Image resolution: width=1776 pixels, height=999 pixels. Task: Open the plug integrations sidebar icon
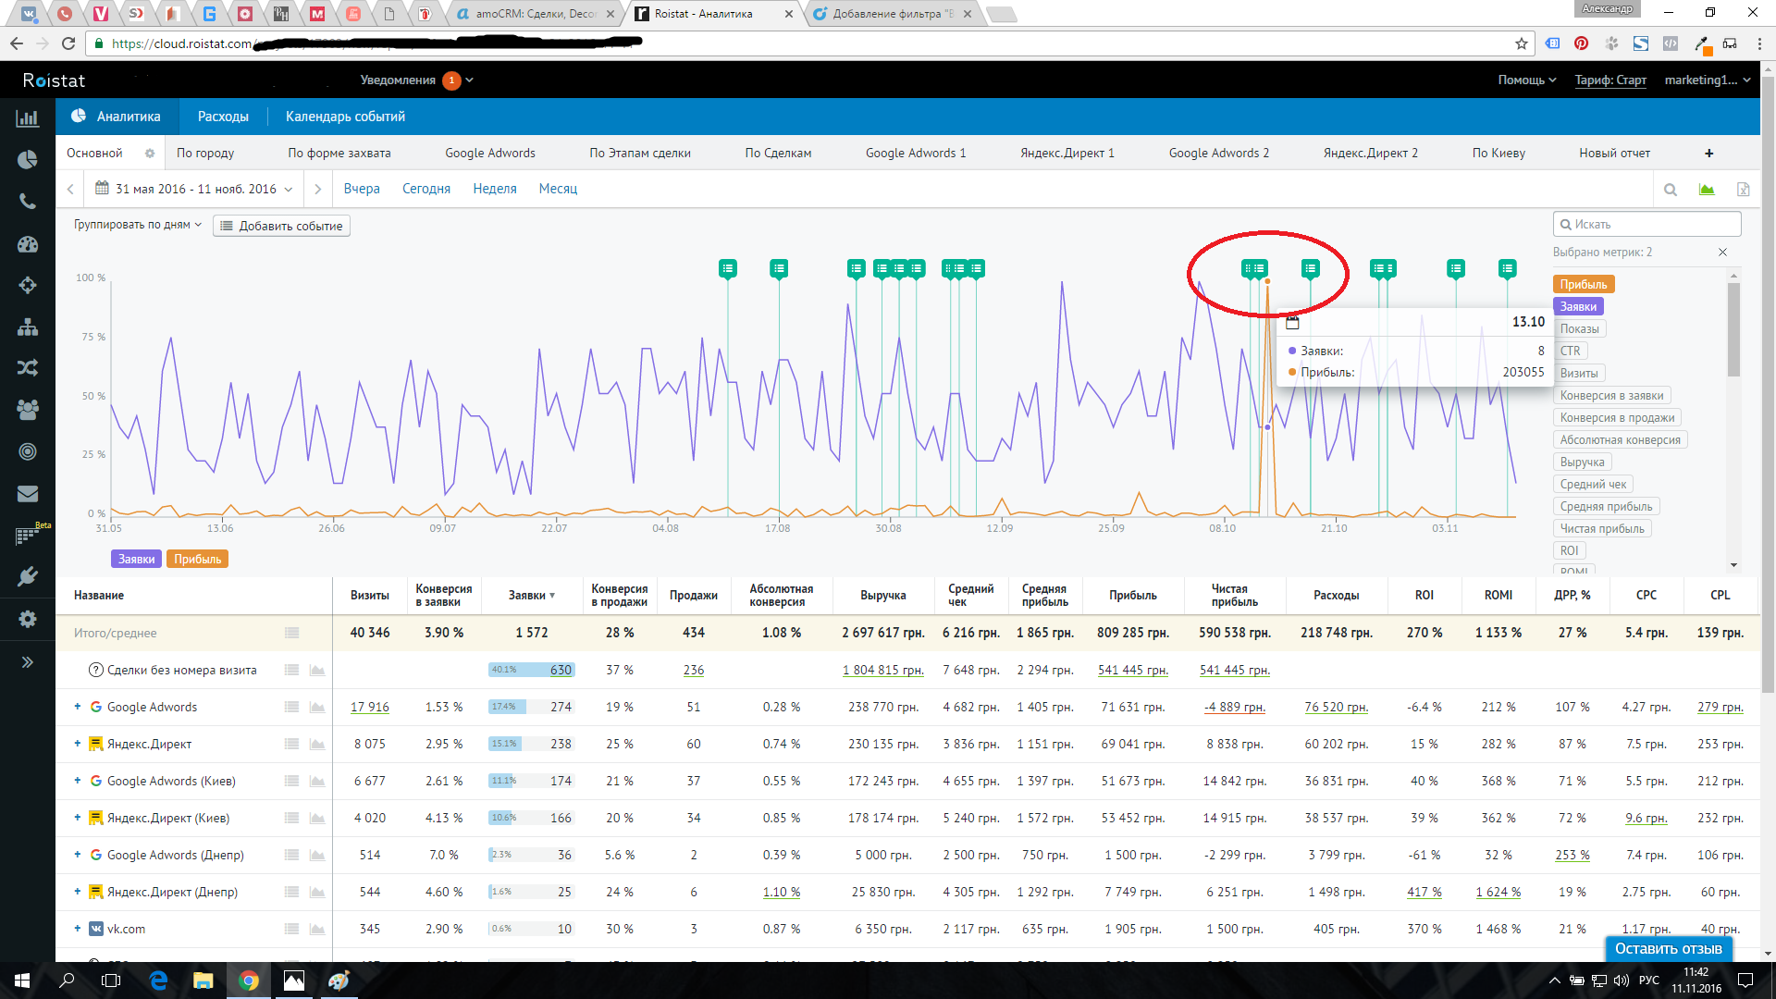click(x=28, y=577)
